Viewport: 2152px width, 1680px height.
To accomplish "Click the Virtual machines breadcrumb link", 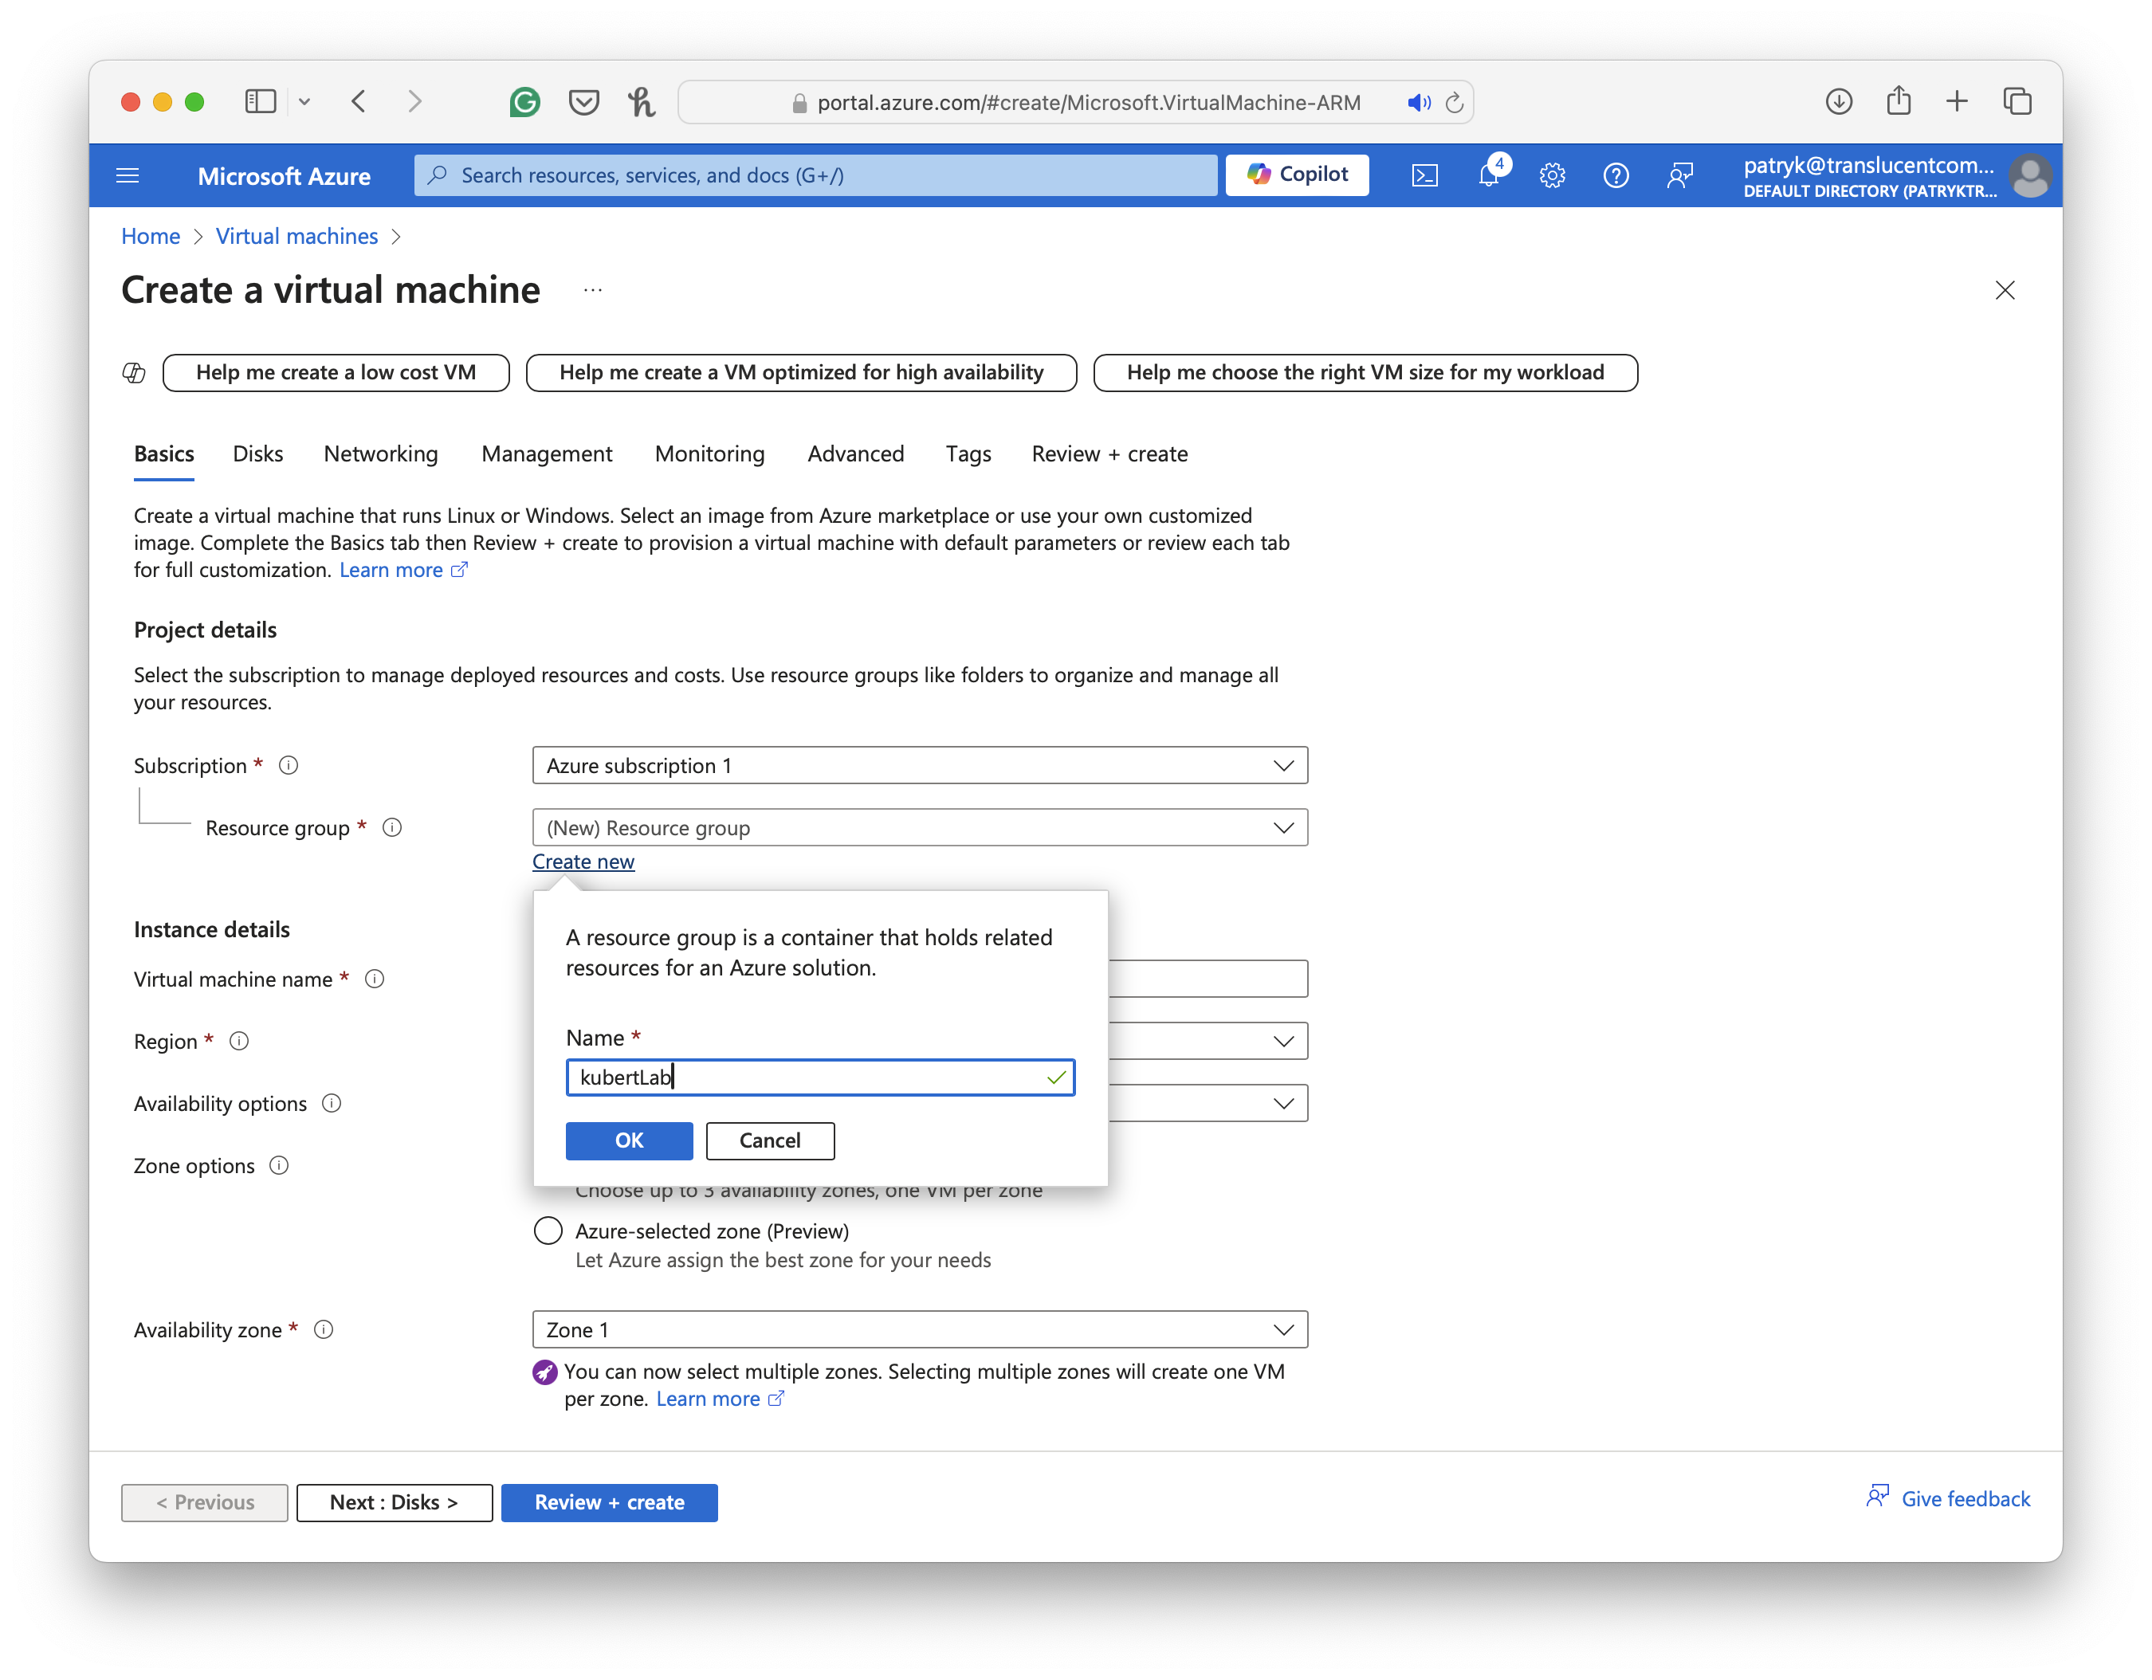I will (x=296, y=237).
